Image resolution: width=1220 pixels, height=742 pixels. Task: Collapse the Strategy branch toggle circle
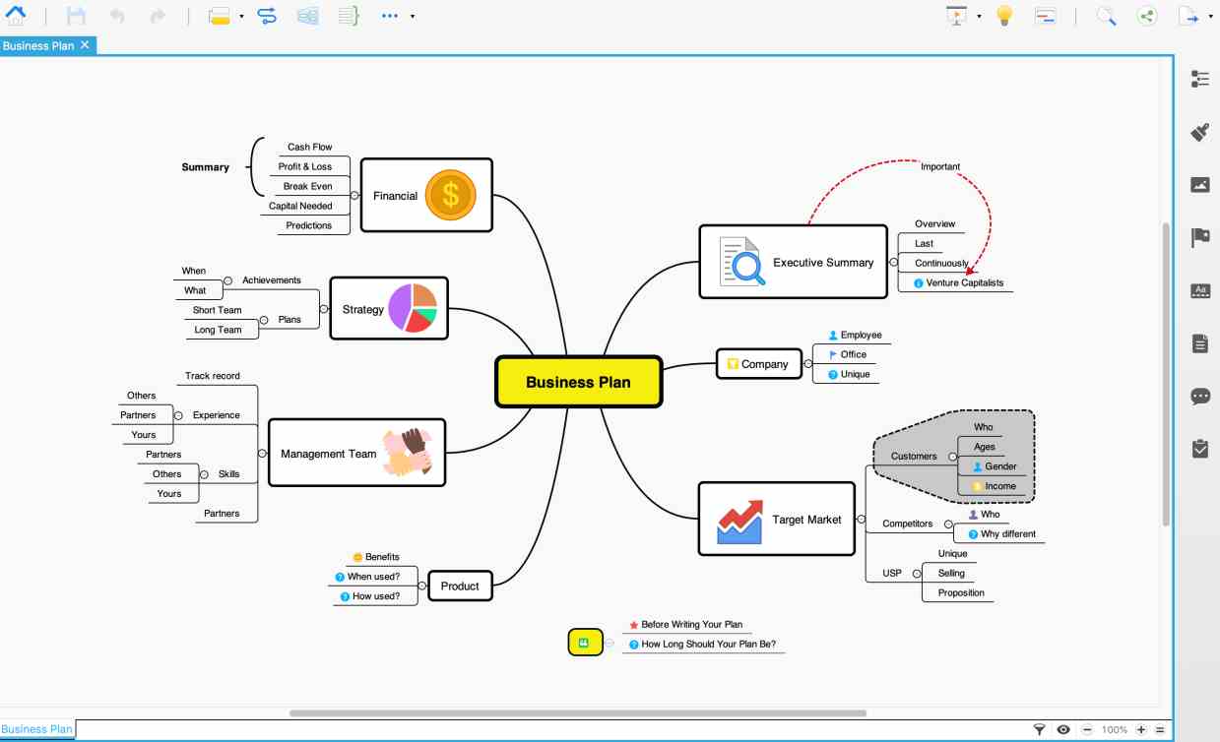click(324, 309)
